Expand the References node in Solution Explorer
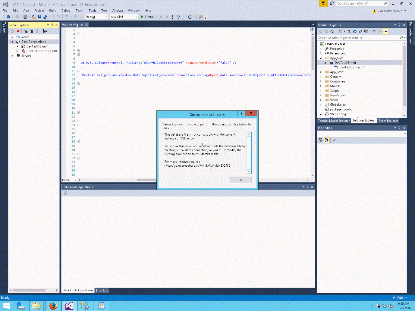415x311 pixels. click(321, 53)
